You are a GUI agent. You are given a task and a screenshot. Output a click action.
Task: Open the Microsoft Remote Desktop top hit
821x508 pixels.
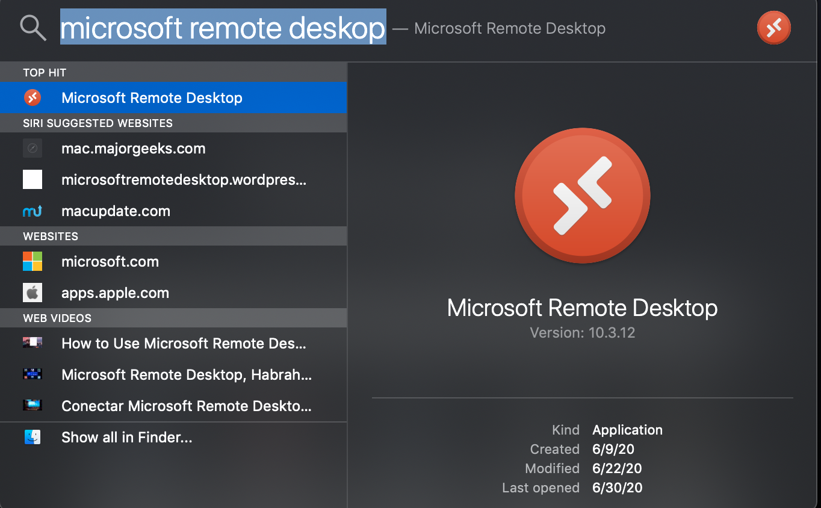(x=173, y=98)
